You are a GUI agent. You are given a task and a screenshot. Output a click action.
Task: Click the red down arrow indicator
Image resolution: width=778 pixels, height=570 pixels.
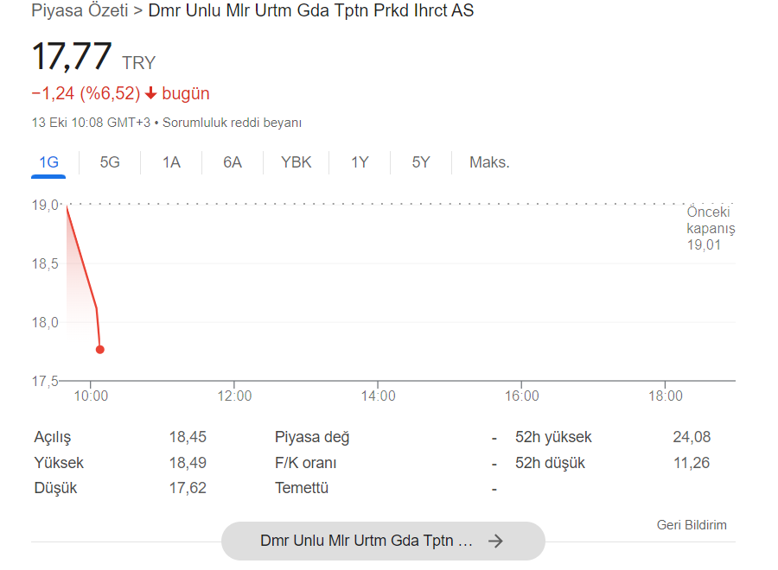(151, 94)
